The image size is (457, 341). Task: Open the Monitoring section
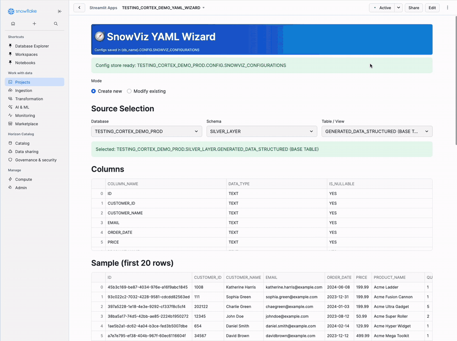click(x=26, y=115)
